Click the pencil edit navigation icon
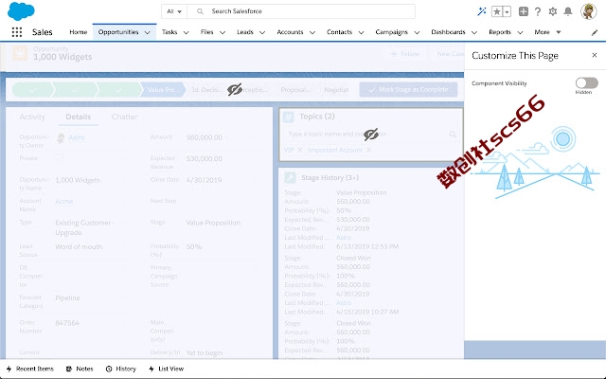Viewport: 606px width, 379px height. [595, 33]
